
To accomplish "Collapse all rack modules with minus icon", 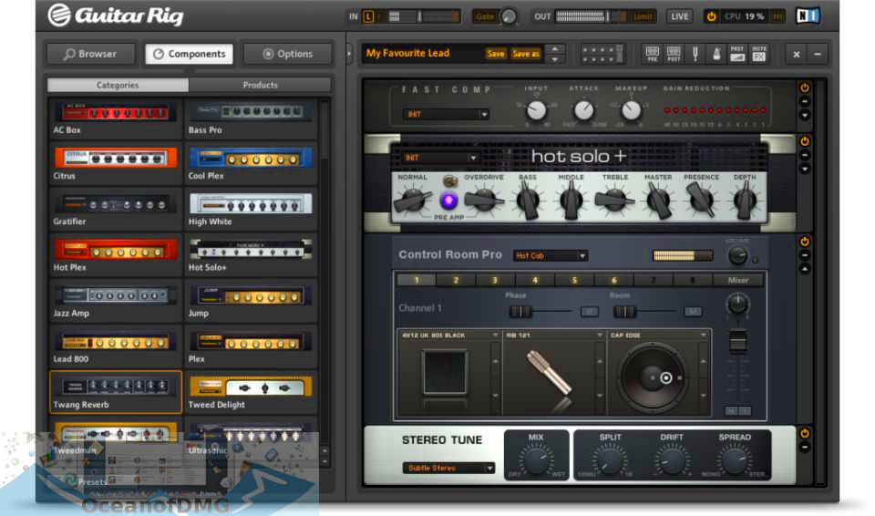I will (x=818, y=54).
